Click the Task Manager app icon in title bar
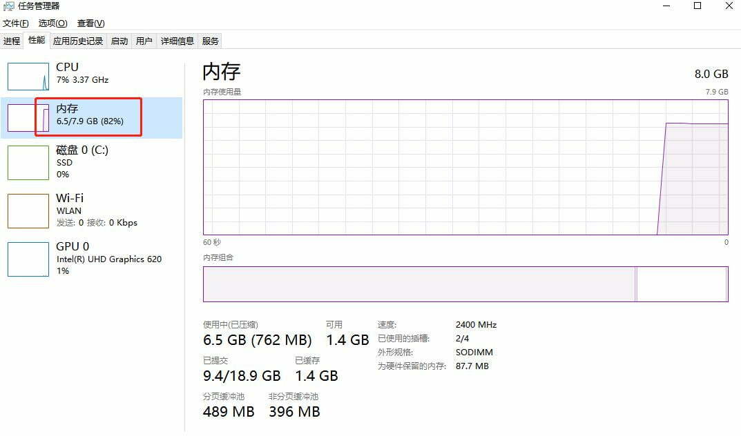The height and width of the screenshot is (436, 741). point(10,6)
